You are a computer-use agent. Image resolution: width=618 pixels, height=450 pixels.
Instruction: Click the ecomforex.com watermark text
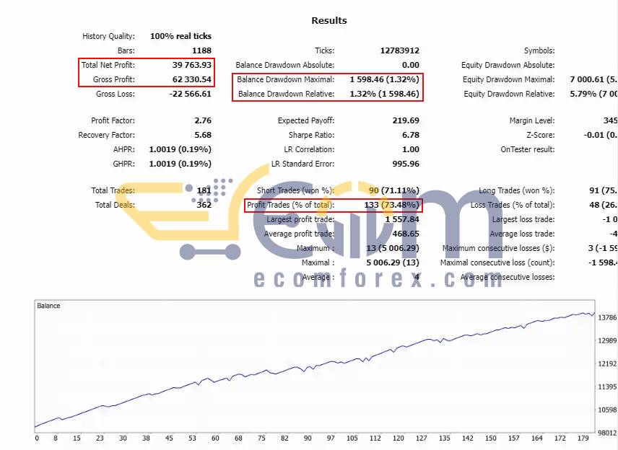378,278
